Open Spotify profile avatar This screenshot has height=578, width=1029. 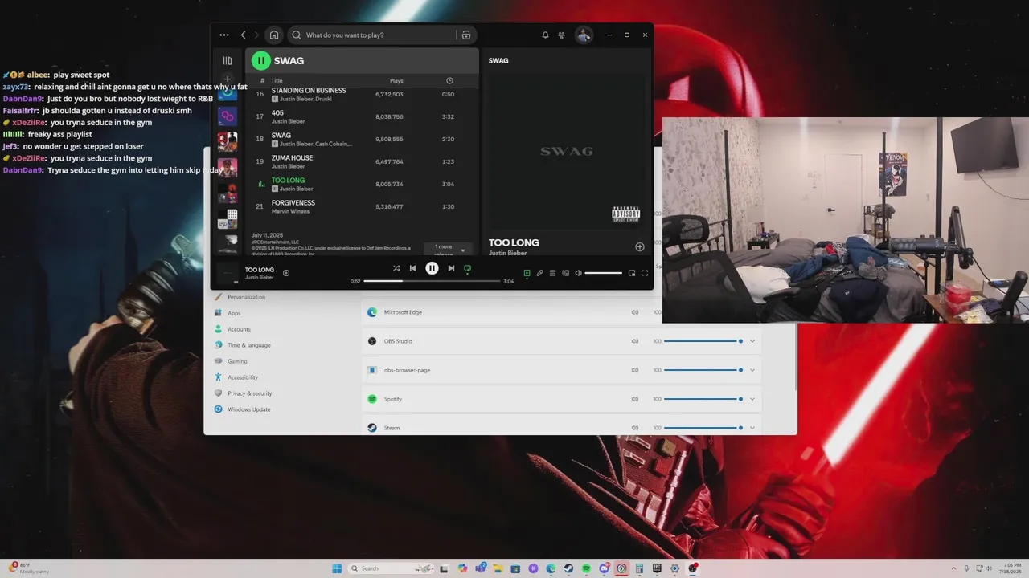(584, 35)
